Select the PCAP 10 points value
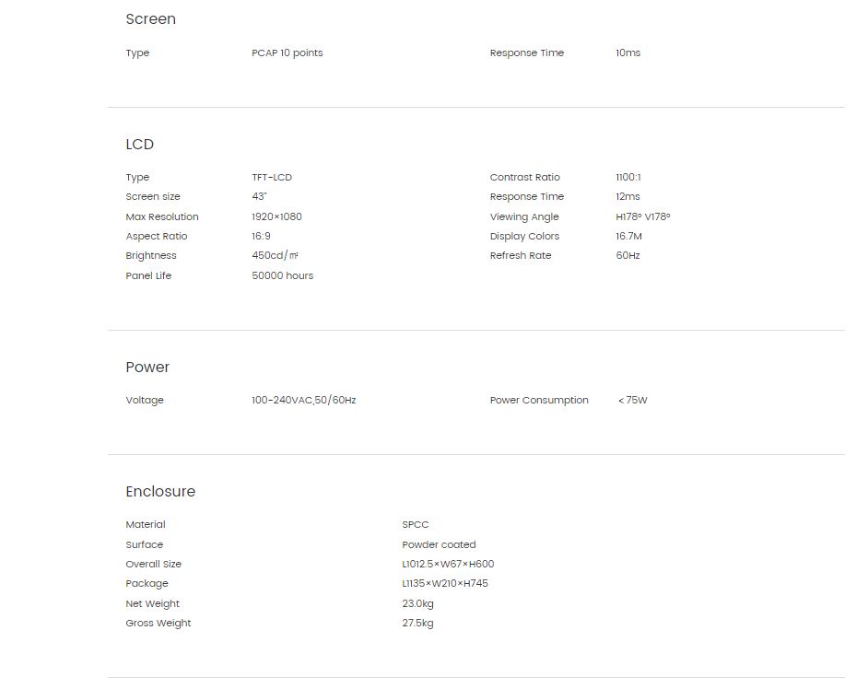 coord(287,53)
